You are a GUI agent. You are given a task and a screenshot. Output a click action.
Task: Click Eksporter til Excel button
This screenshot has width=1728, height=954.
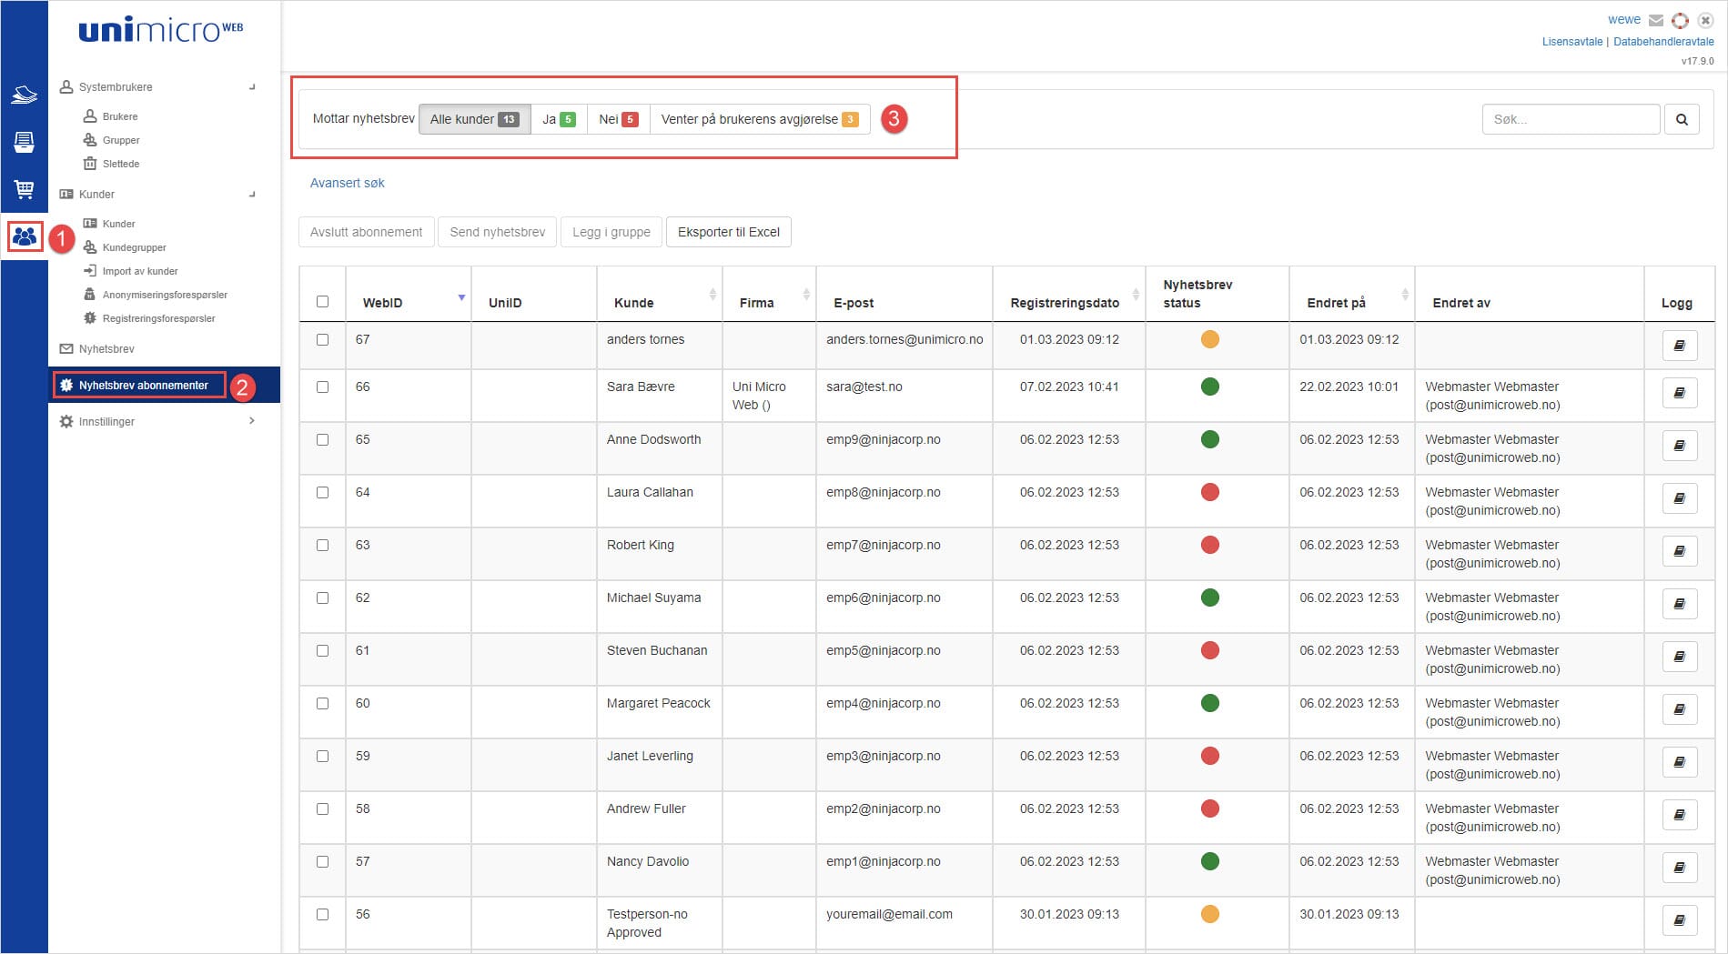[x=728, y=232]
